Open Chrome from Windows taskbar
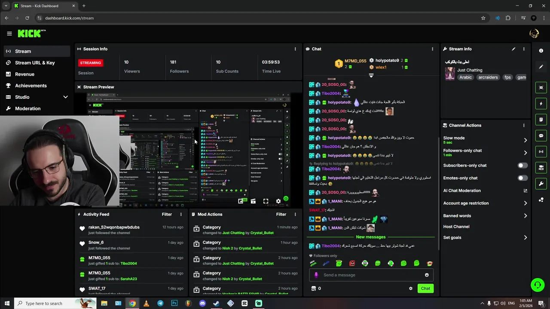 click(132, 303)
